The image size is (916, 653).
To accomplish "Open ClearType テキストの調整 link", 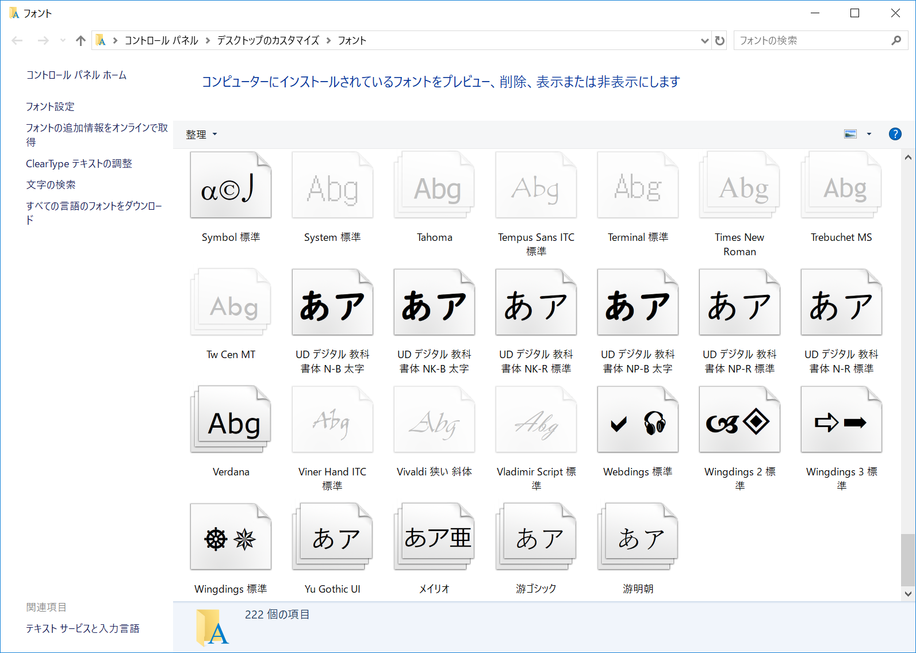I will (79, 164).
